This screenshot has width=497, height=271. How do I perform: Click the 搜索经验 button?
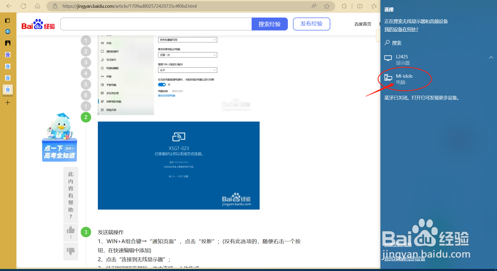[x=269, y=24]
